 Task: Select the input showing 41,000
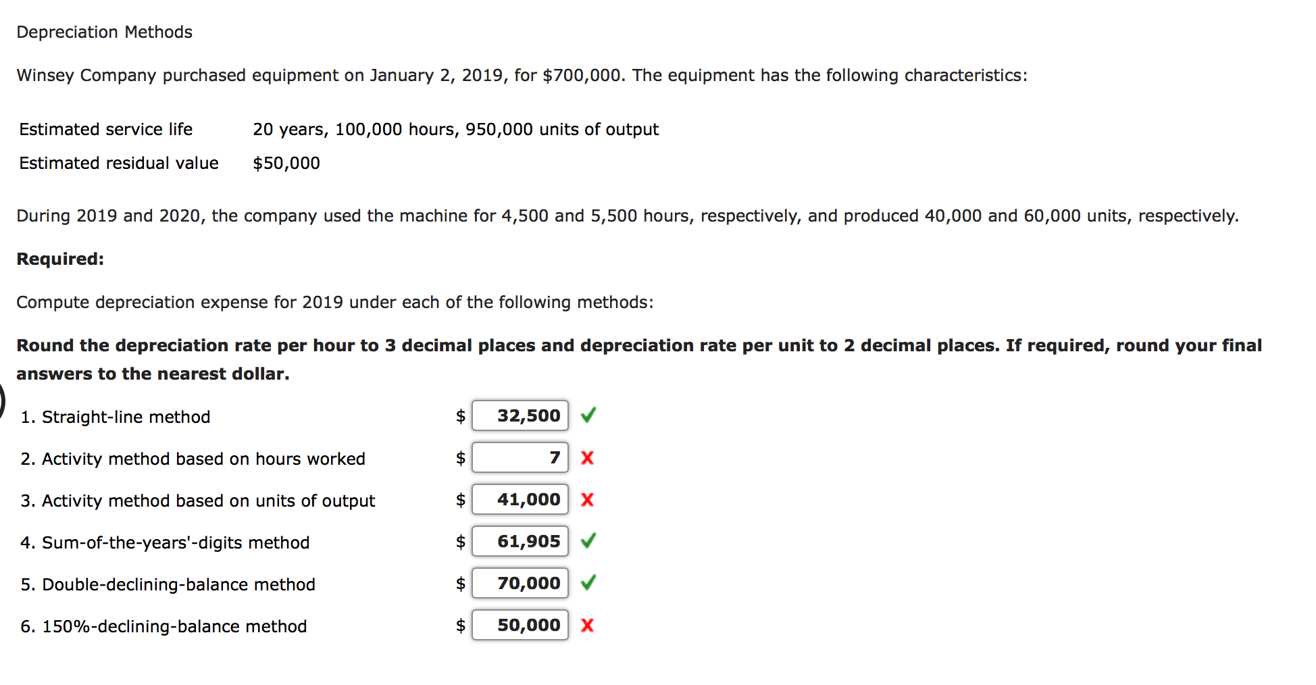(x=520, y=500)
